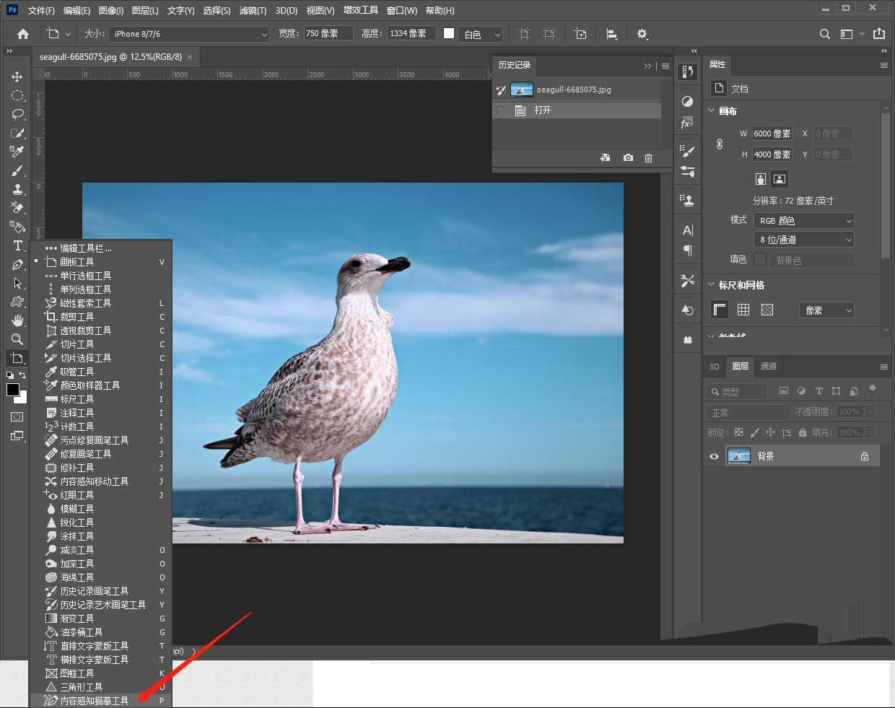Create new document from current history state
The height and width of the screenshot is (708, 895).
[x=605, y=158]
